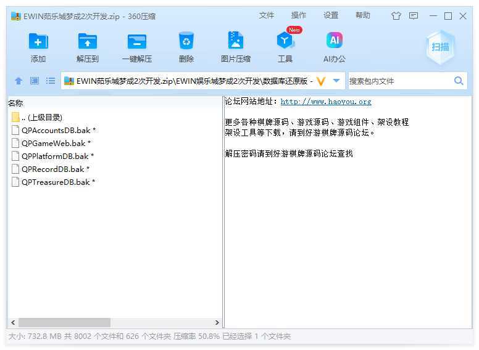Select QPGameWeb.bak file
The width and height of the screenshot is (479, 350).
[51, 143]
